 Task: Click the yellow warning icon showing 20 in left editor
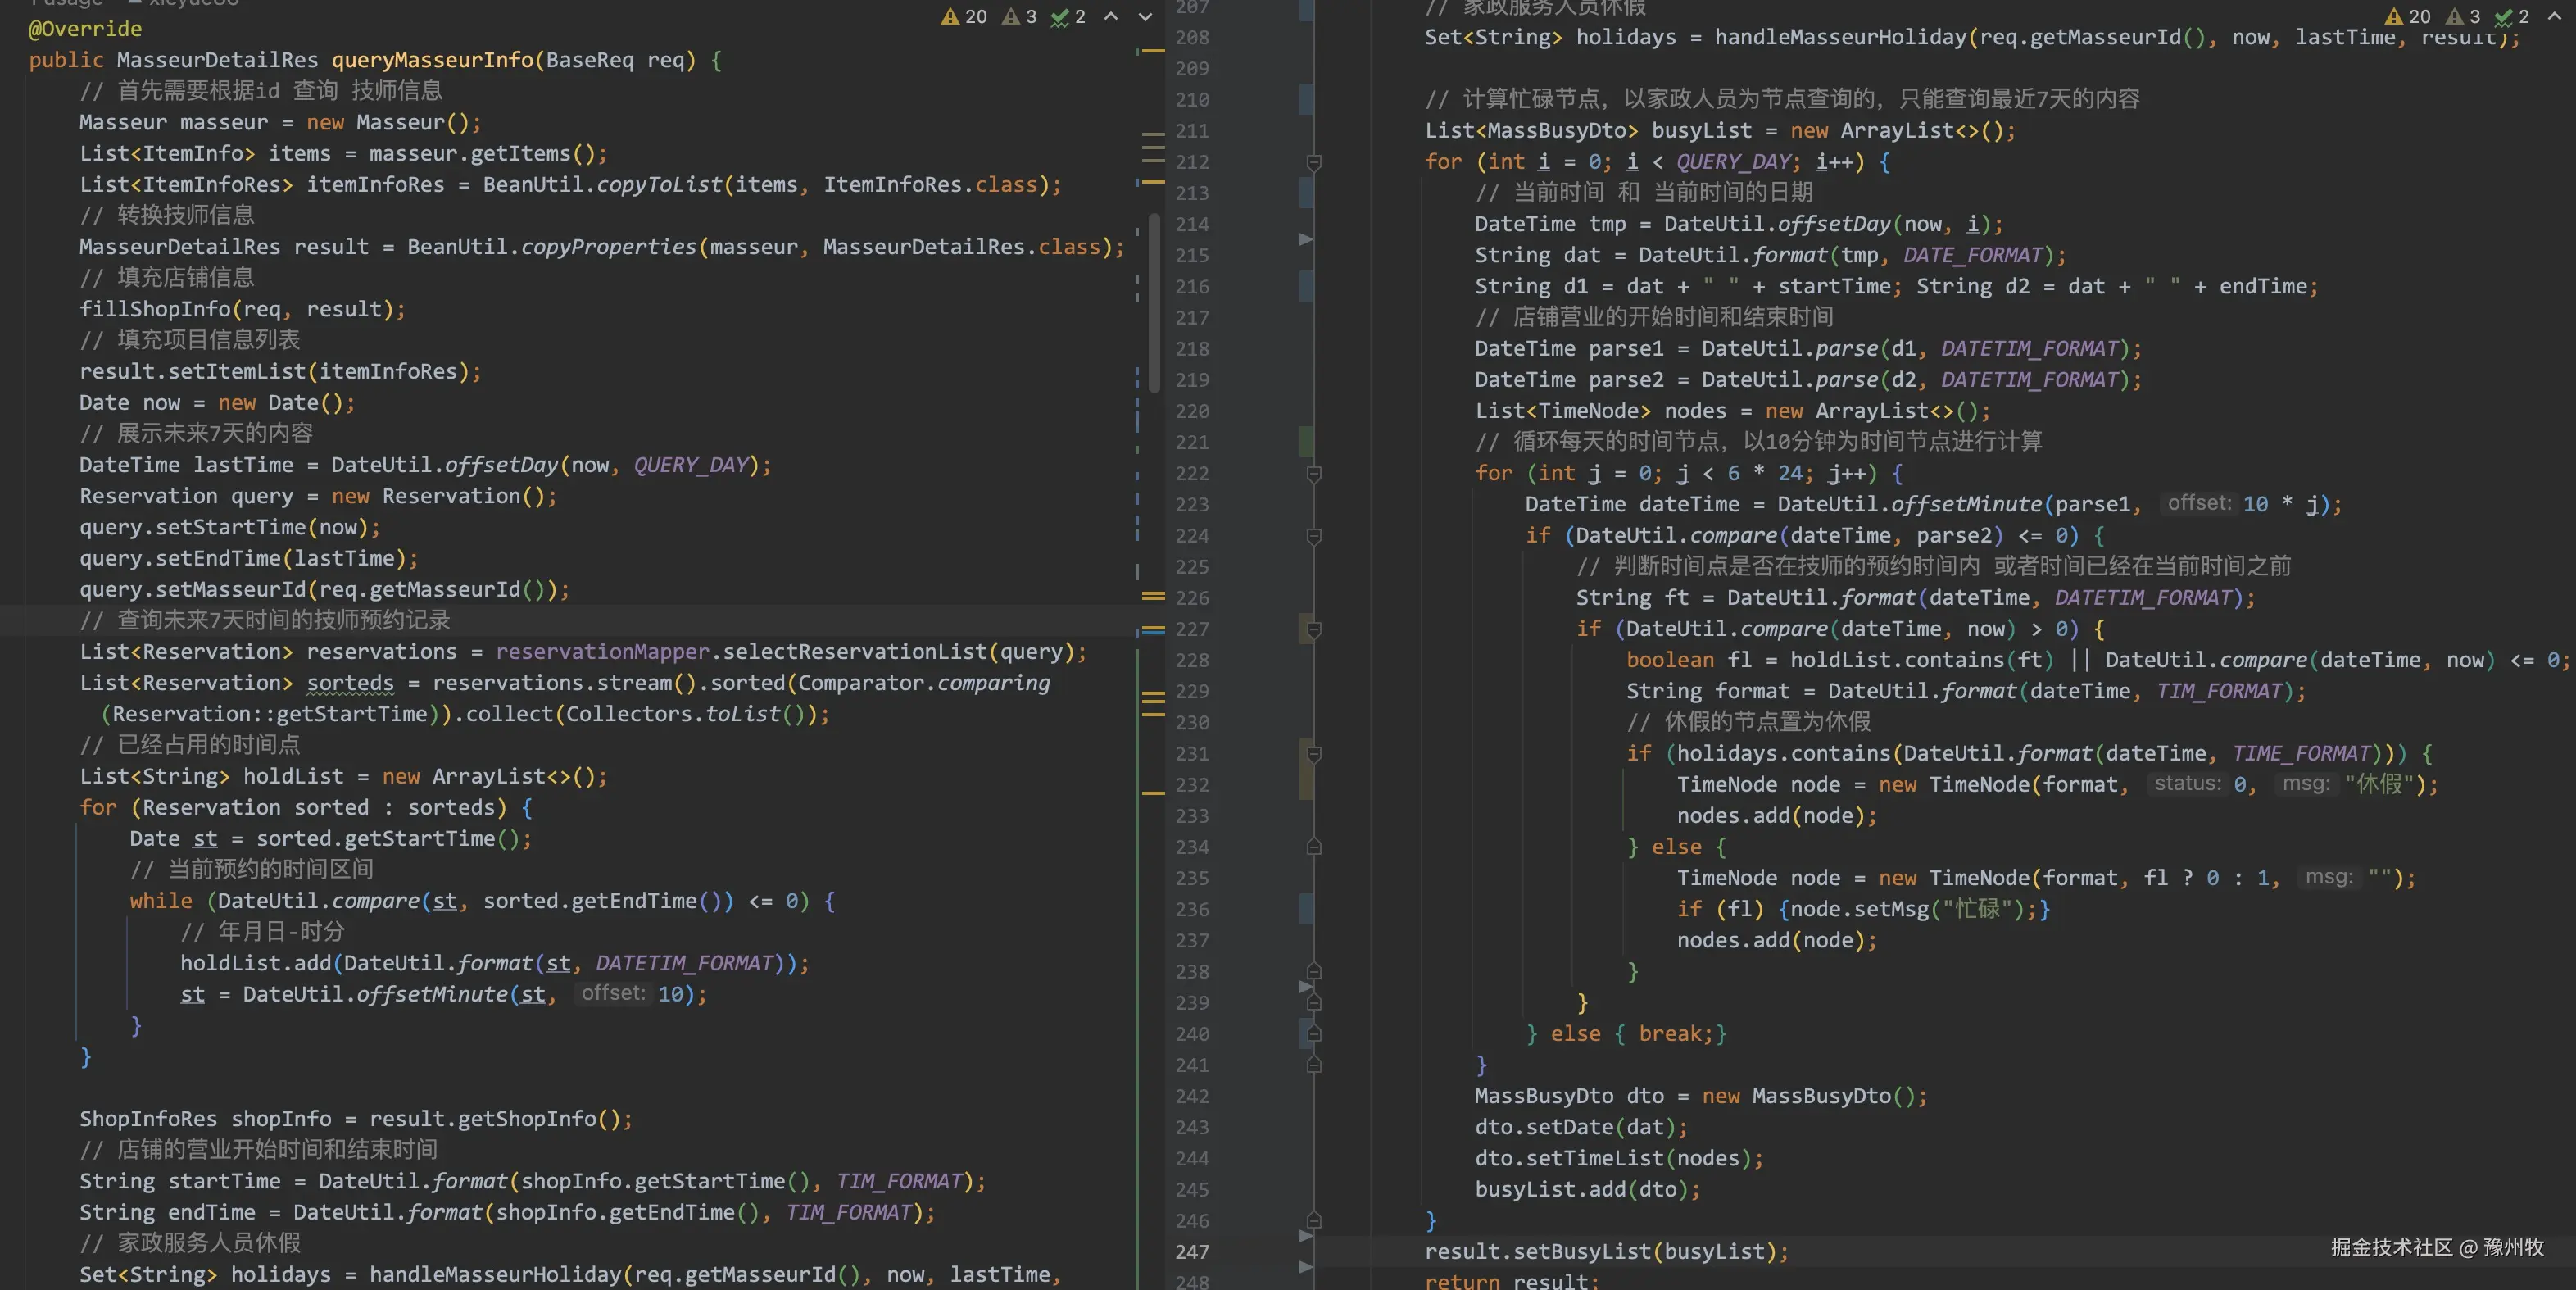tap(950, 17)
